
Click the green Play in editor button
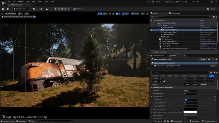click(x=55, y=9)
